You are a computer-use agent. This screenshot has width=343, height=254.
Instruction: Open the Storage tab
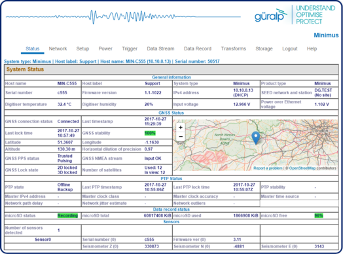(x=264, y=48)
